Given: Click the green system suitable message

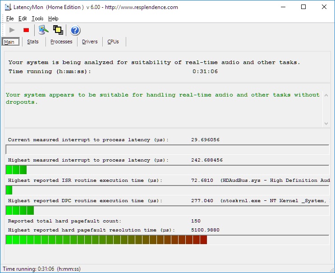Looking at the screenshot, I should [x=163, y=98].
